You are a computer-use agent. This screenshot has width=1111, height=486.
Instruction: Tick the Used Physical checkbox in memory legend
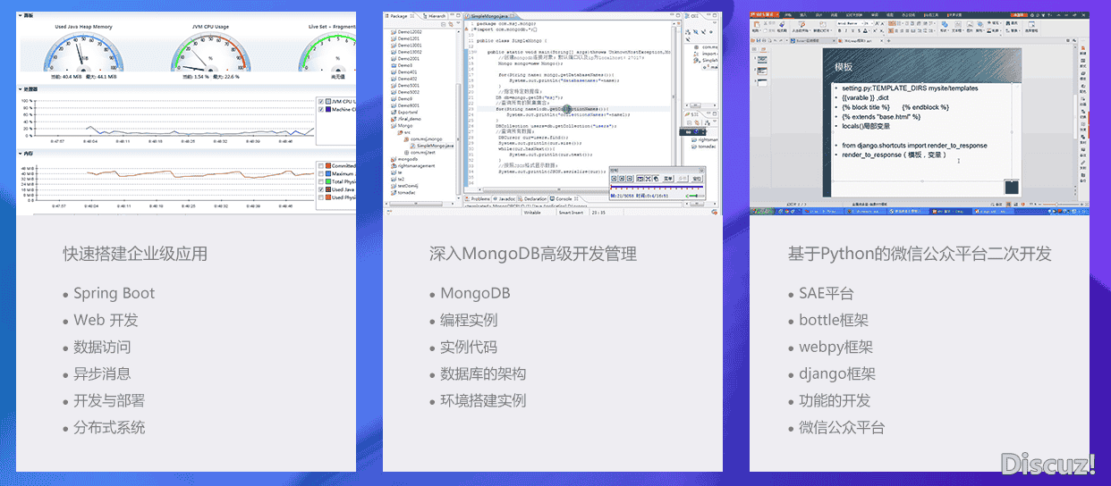[321, 197]
